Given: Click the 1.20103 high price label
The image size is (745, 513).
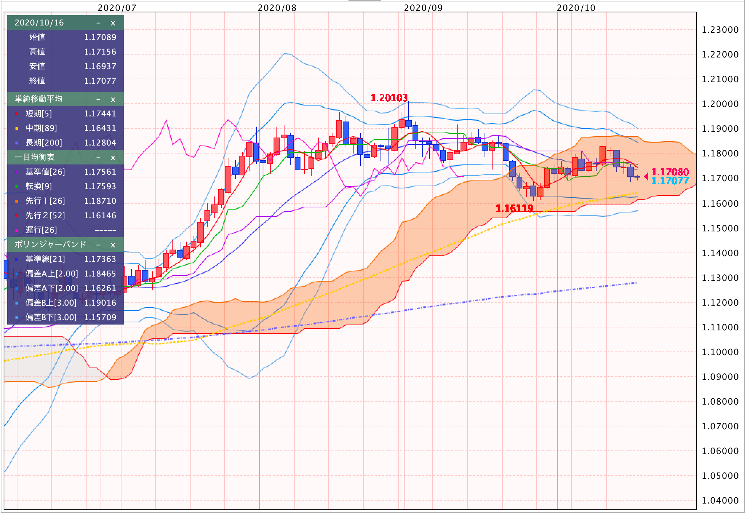Looking at the screenshot, I should (389, 98).
